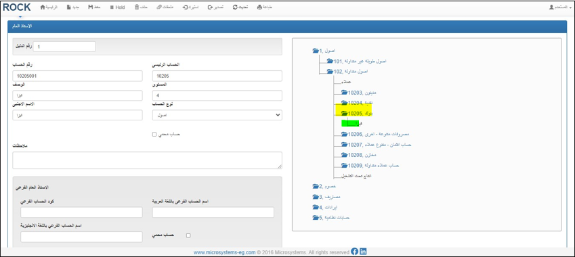Collapse the folder icon of node 1 اصول

click(316, 51)
